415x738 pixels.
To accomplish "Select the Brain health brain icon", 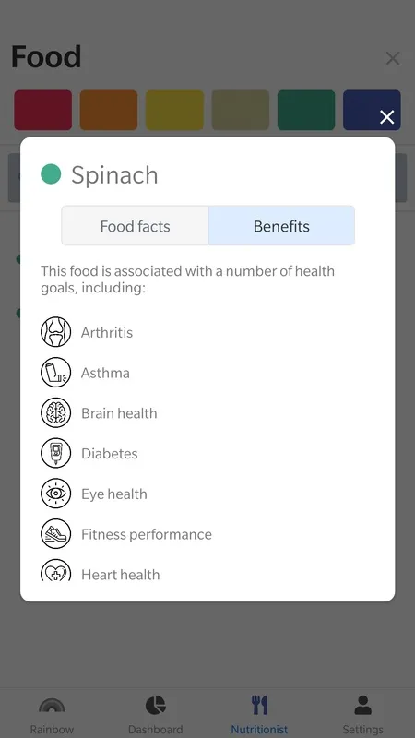I will [x=55, y=412].
